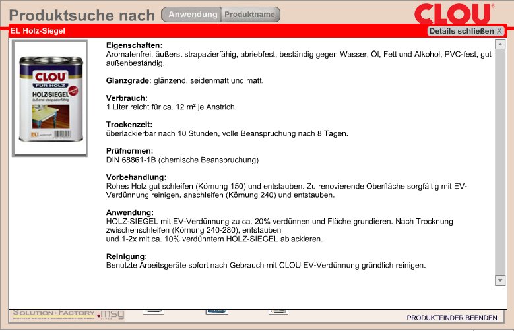The height and width of the screenshot is (331, 514).
Task: Click text 'glänzend, seidenmatt und matt.'
Action: pyautogui.click(x=209, y=80)
